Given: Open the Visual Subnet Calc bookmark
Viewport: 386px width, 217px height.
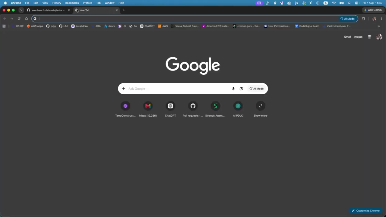Looking at the screenshot, I should (185, 26).
